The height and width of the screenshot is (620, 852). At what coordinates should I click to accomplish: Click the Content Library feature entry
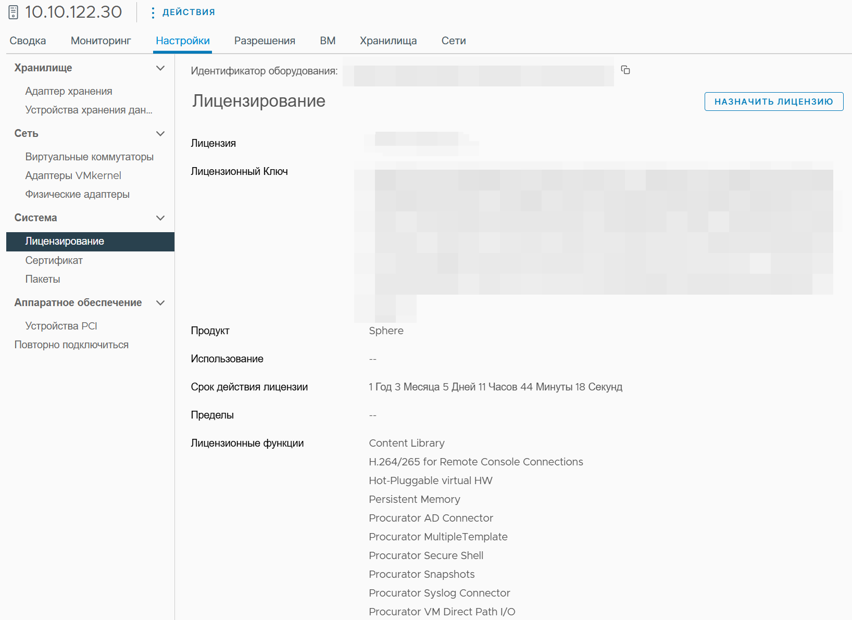tap(407, 443)
